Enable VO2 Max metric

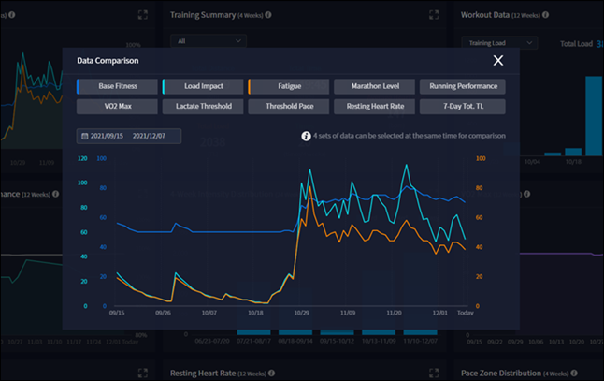click(x=117, y=107)
